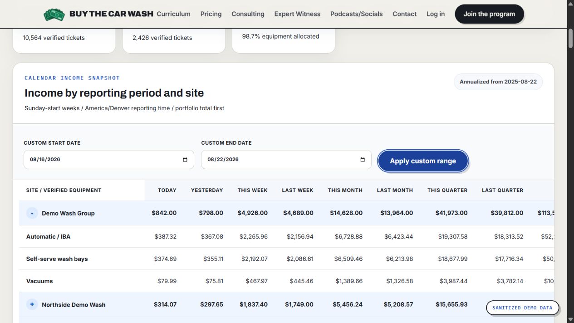Viewport: 574px width, 323px height.
Task: Focus the custom end date field
Action: 286,160
